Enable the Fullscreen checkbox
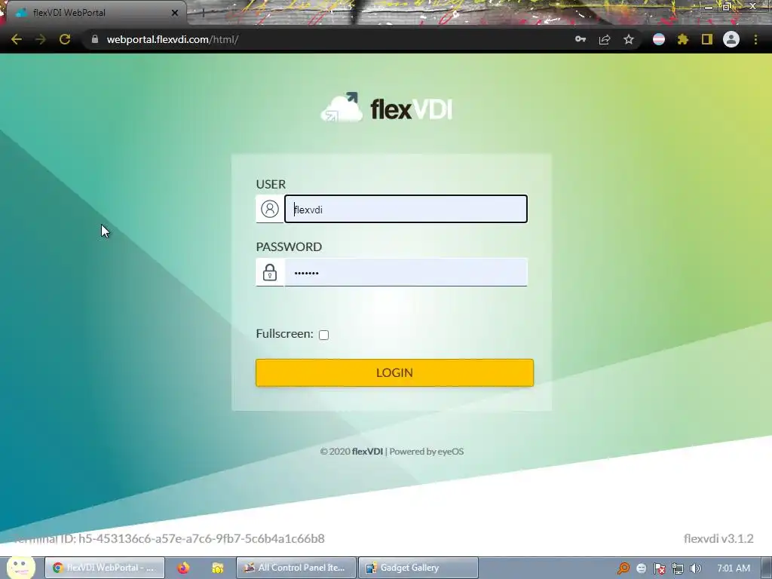The image size is (772, 579). click(323, 335)
